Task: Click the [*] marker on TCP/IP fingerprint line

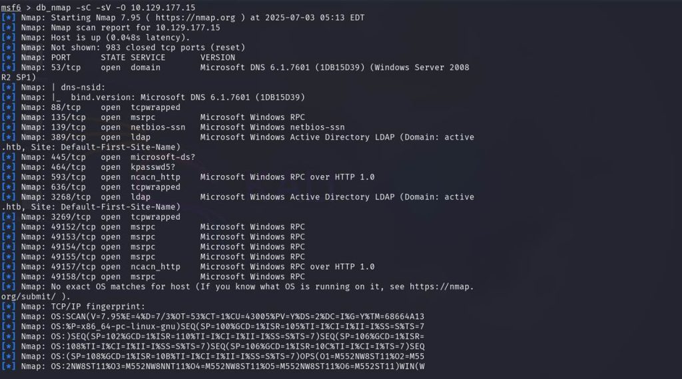Action: (x=8, y=307)
